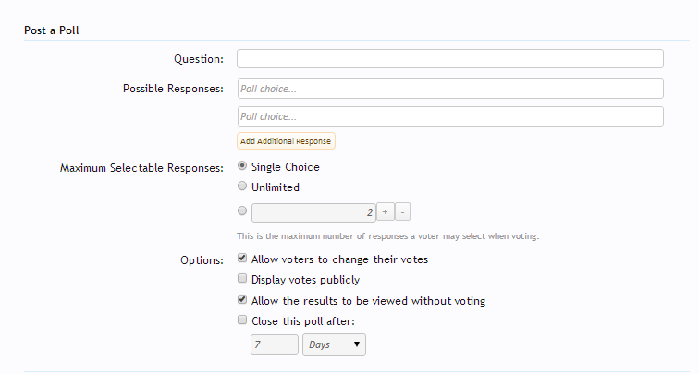699x374 pixels.
Task: Click the Display votes publicly label
Action: (x=305, y=280)
